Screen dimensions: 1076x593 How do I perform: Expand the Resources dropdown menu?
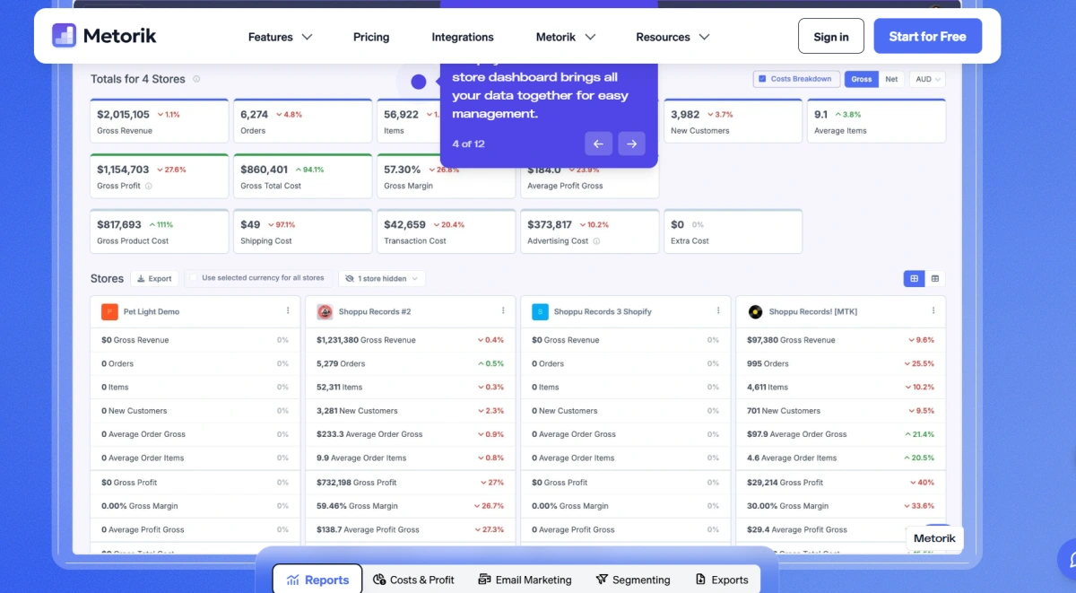tap(672, 37)
